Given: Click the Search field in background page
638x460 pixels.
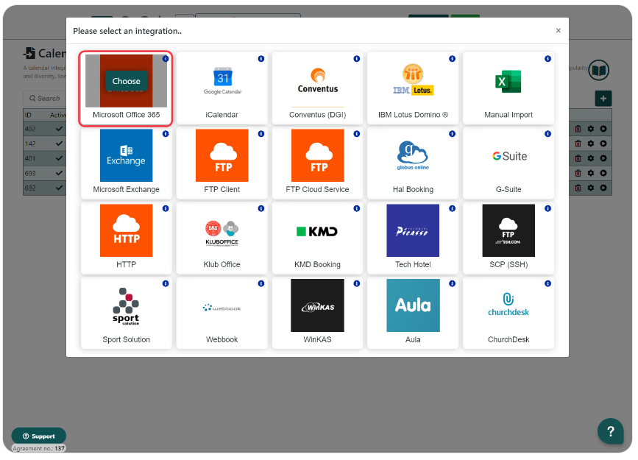Looking at the screenshot, I should tap(45, 98).
